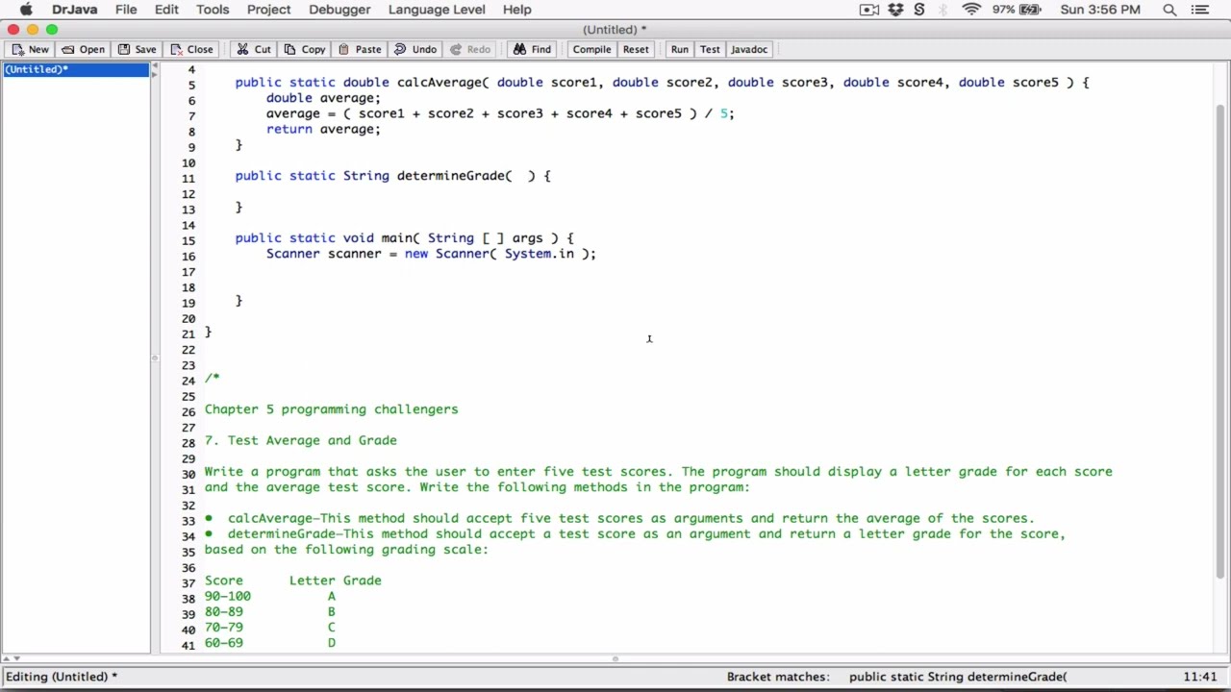Click the Dropbox menu bar icon
The image size is (1231, 692).
pyautogui.click(x=895, y=10)
